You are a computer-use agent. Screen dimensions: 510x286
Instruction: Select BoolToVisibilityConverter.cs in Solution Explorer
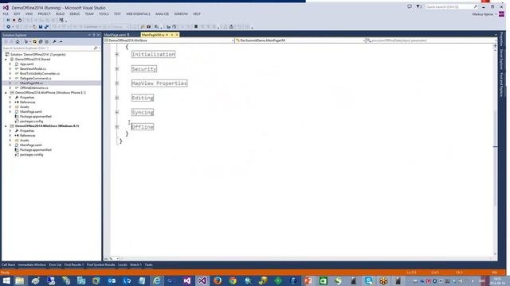coord(40,74)
